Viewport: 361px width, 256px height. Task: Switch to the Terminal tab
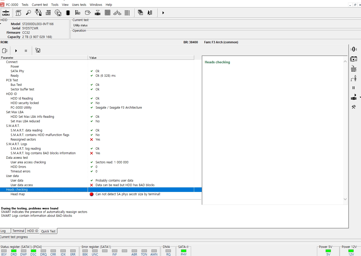tap(18, 231)
